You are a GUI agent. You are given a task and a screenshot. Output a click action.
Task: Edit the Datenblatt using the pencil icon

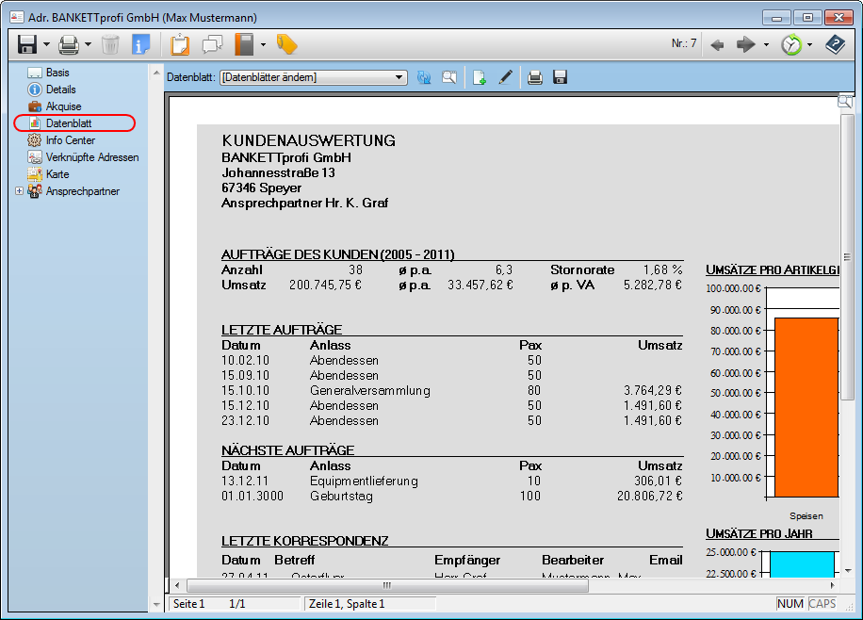pos(505,77)
